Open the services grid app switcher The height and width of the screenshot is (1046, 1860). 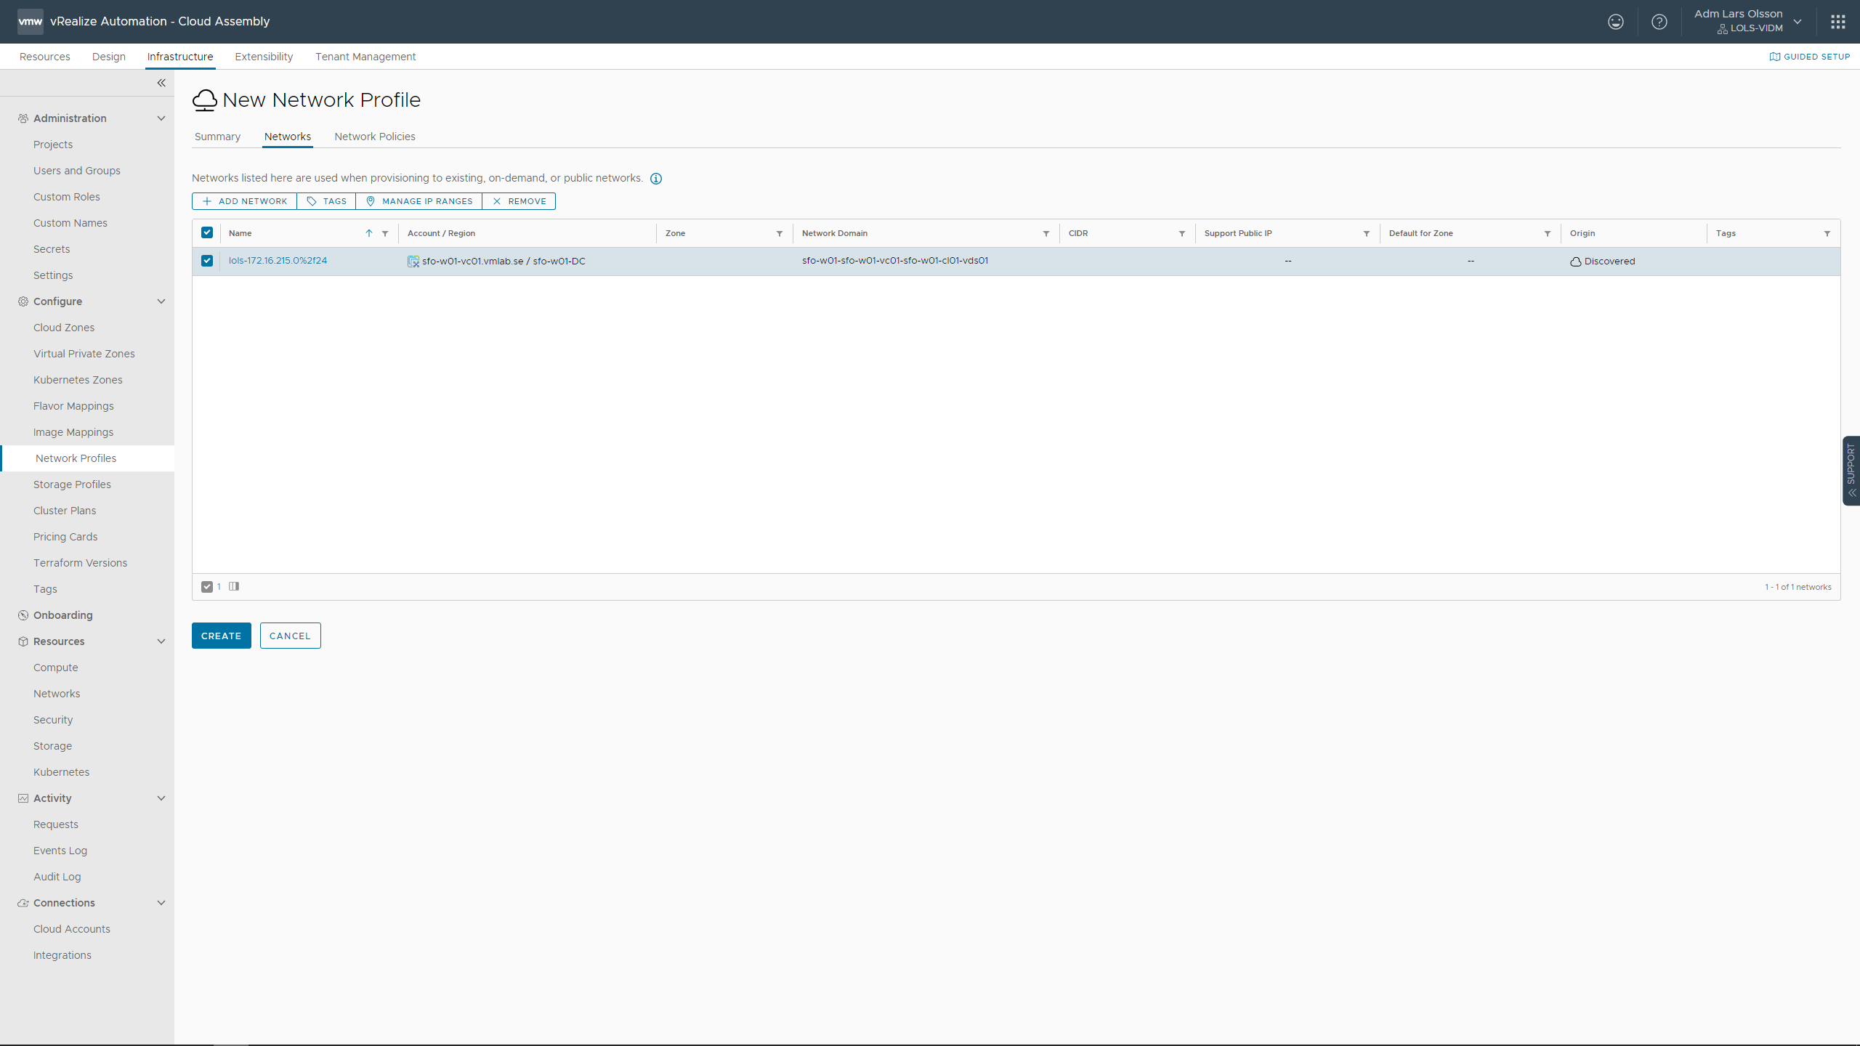(1837, 22)
